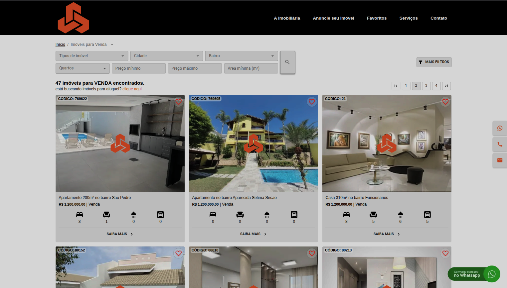
Task: Open the Favoritos menu item
Action: click(377, 18)
